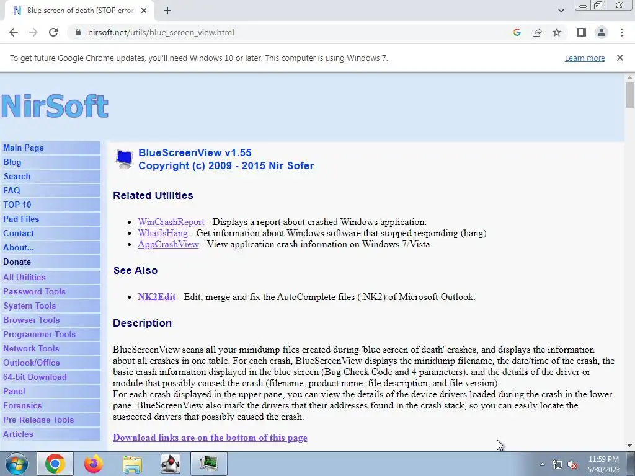The width and height of the screenshot is (635, 476).
Task: Open the Chrome profile avatar
Action: pos(602,32)
